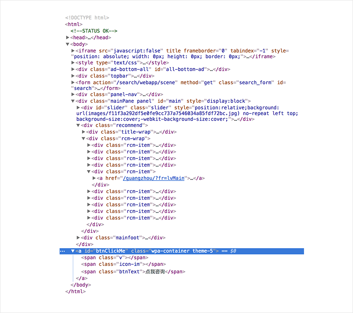Expand the title-wrap div node
353x313 pixels.
coord(83,132)
